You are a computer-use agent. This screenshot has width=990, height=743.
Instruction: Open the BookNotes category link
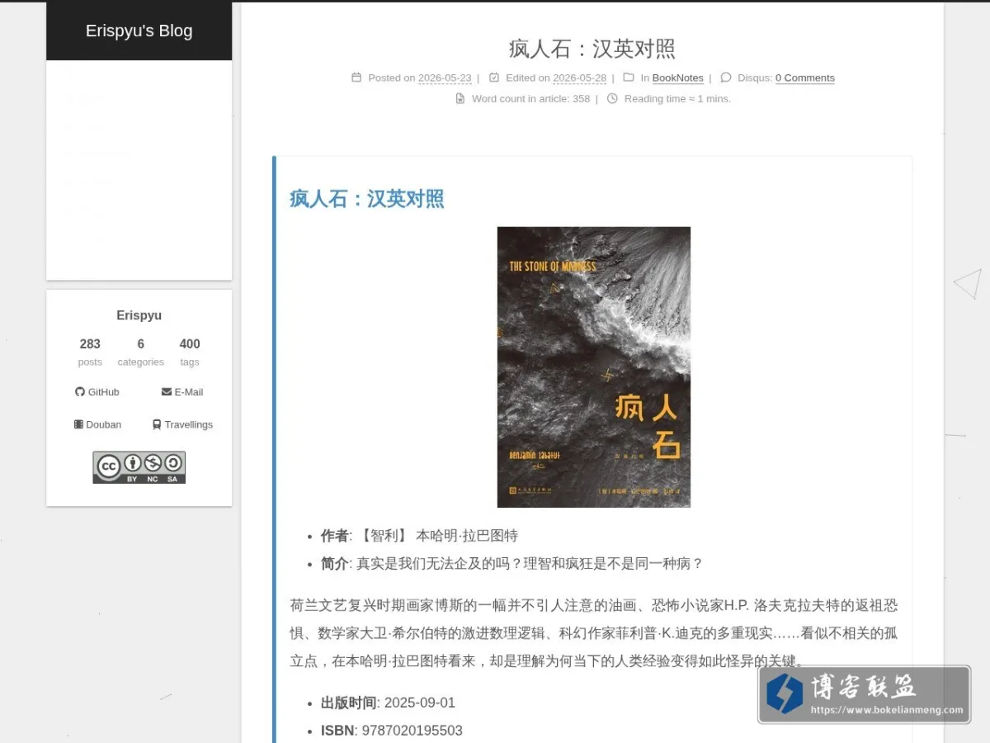pyautogui.click(x=678, y=78)
